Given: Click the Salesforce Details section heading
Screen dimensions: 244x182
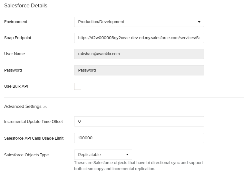Looking at the screenshot, I should tap(26, 6).
